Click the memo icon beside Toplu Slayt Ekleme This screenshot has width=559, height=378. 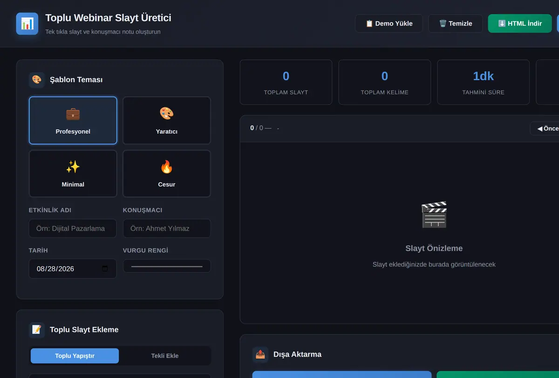click(x=37, y=330)
